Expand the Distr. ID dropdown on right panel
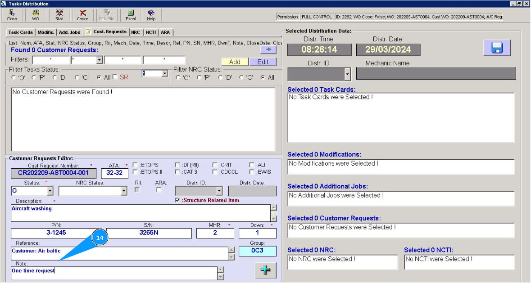The image size is (531, 283). pyautogui.click(x=347, y=74)
